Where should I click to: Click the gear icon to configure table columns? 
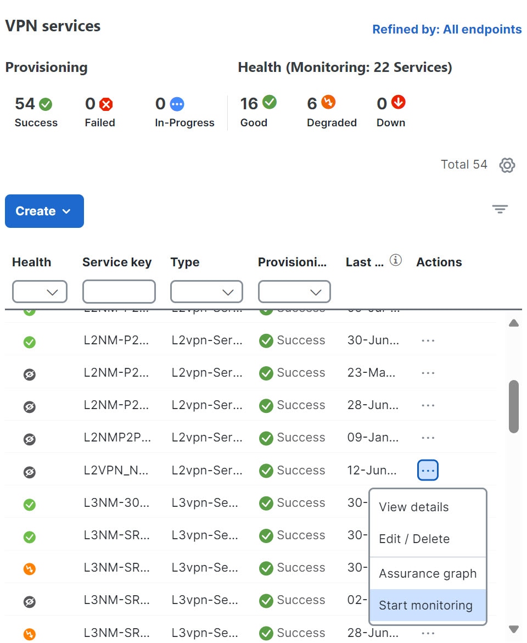click(x=507, y=165)
